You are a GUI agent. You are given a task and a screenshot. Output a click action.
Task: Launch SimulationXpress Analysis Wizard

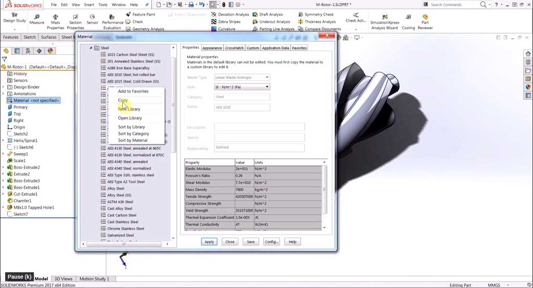pyautogui.click(x=385, y=22)
